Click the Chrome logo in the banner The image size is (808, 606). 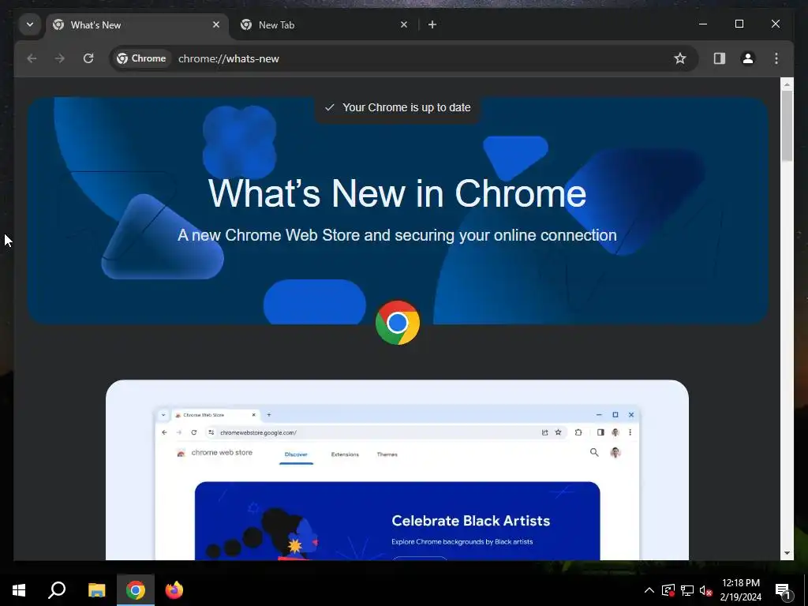click(x=398, y=323)
